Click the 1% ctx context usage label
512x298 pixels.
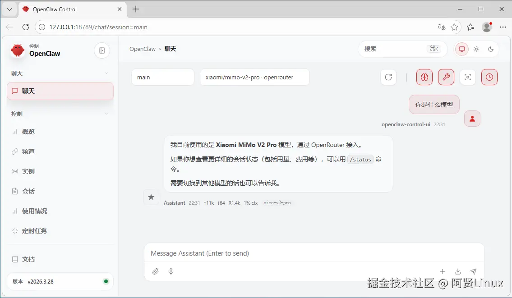click(250, 203)
